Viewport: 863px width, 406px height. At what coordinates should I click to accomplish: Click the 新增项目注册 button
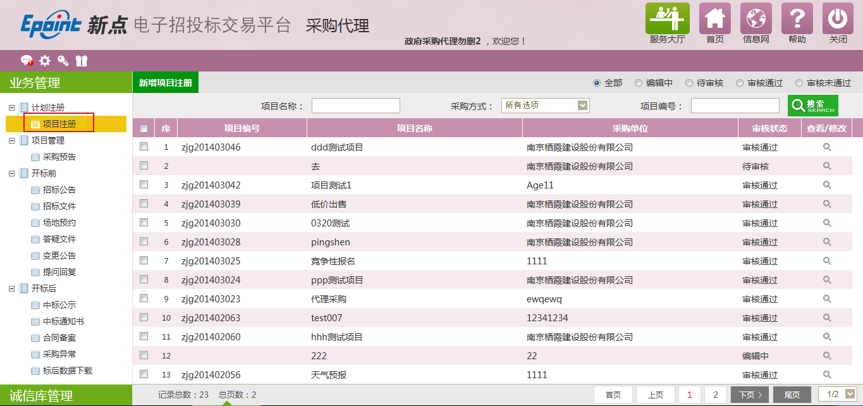tap(165, 82)
